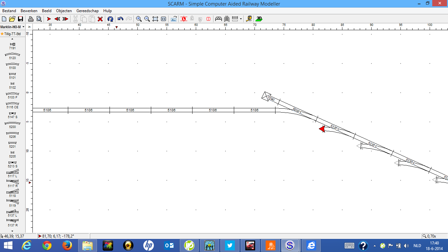Image resolution: width=448 pixels, height=252 pixels.
Task: Pick the 5100 curved track piece
Action: pos(12,66)
